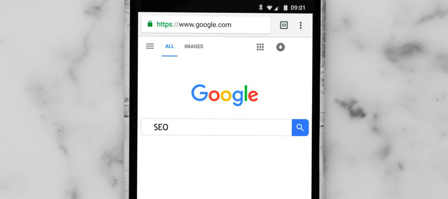Open the Google apps grid

(260, 47)
